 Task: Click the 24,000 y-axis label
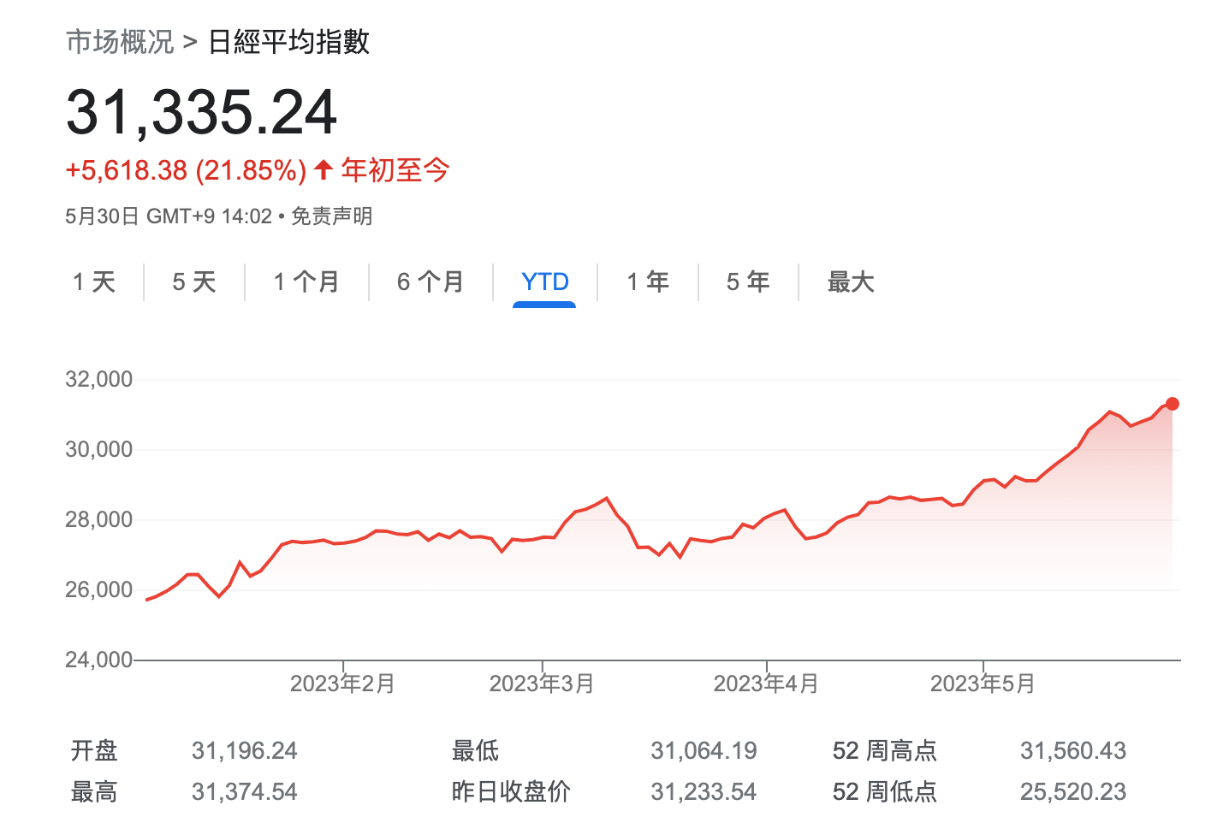tap(99, 660)
